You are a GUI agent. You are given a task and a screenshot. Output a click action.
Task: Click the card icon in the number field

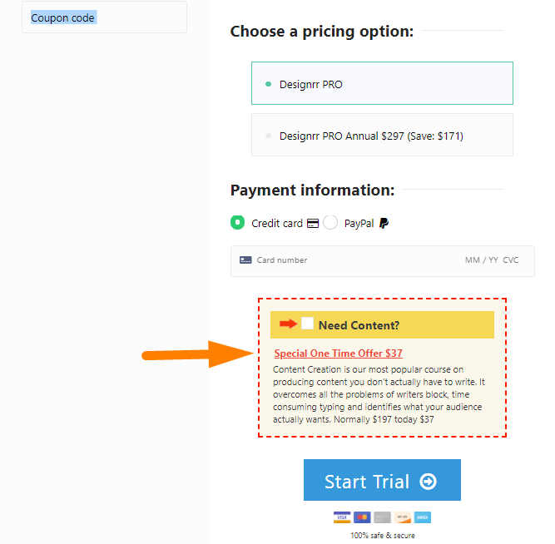(245, 260)
